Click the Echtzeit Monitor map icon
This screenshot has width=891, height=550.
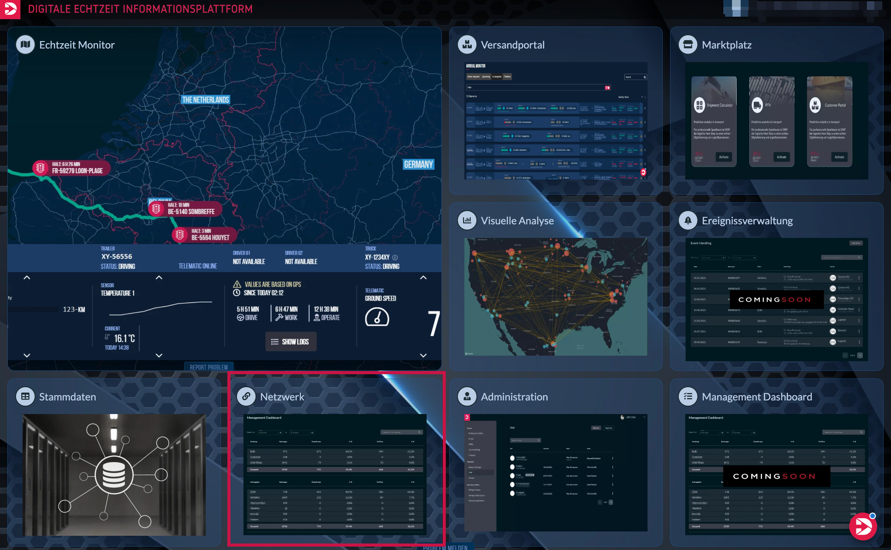point(25,44)
